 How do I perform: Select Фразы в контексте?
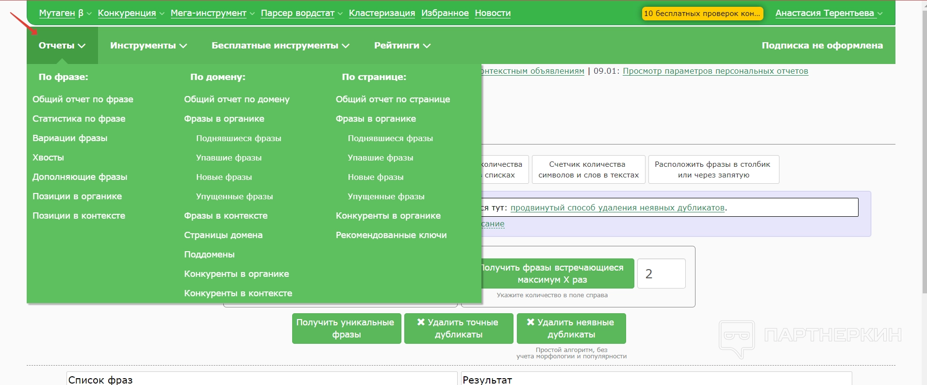tap(226, 216)
